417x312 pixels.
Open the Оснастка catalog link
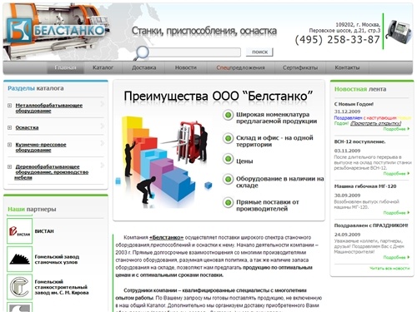pyautogui.click(x=27, y=127)
